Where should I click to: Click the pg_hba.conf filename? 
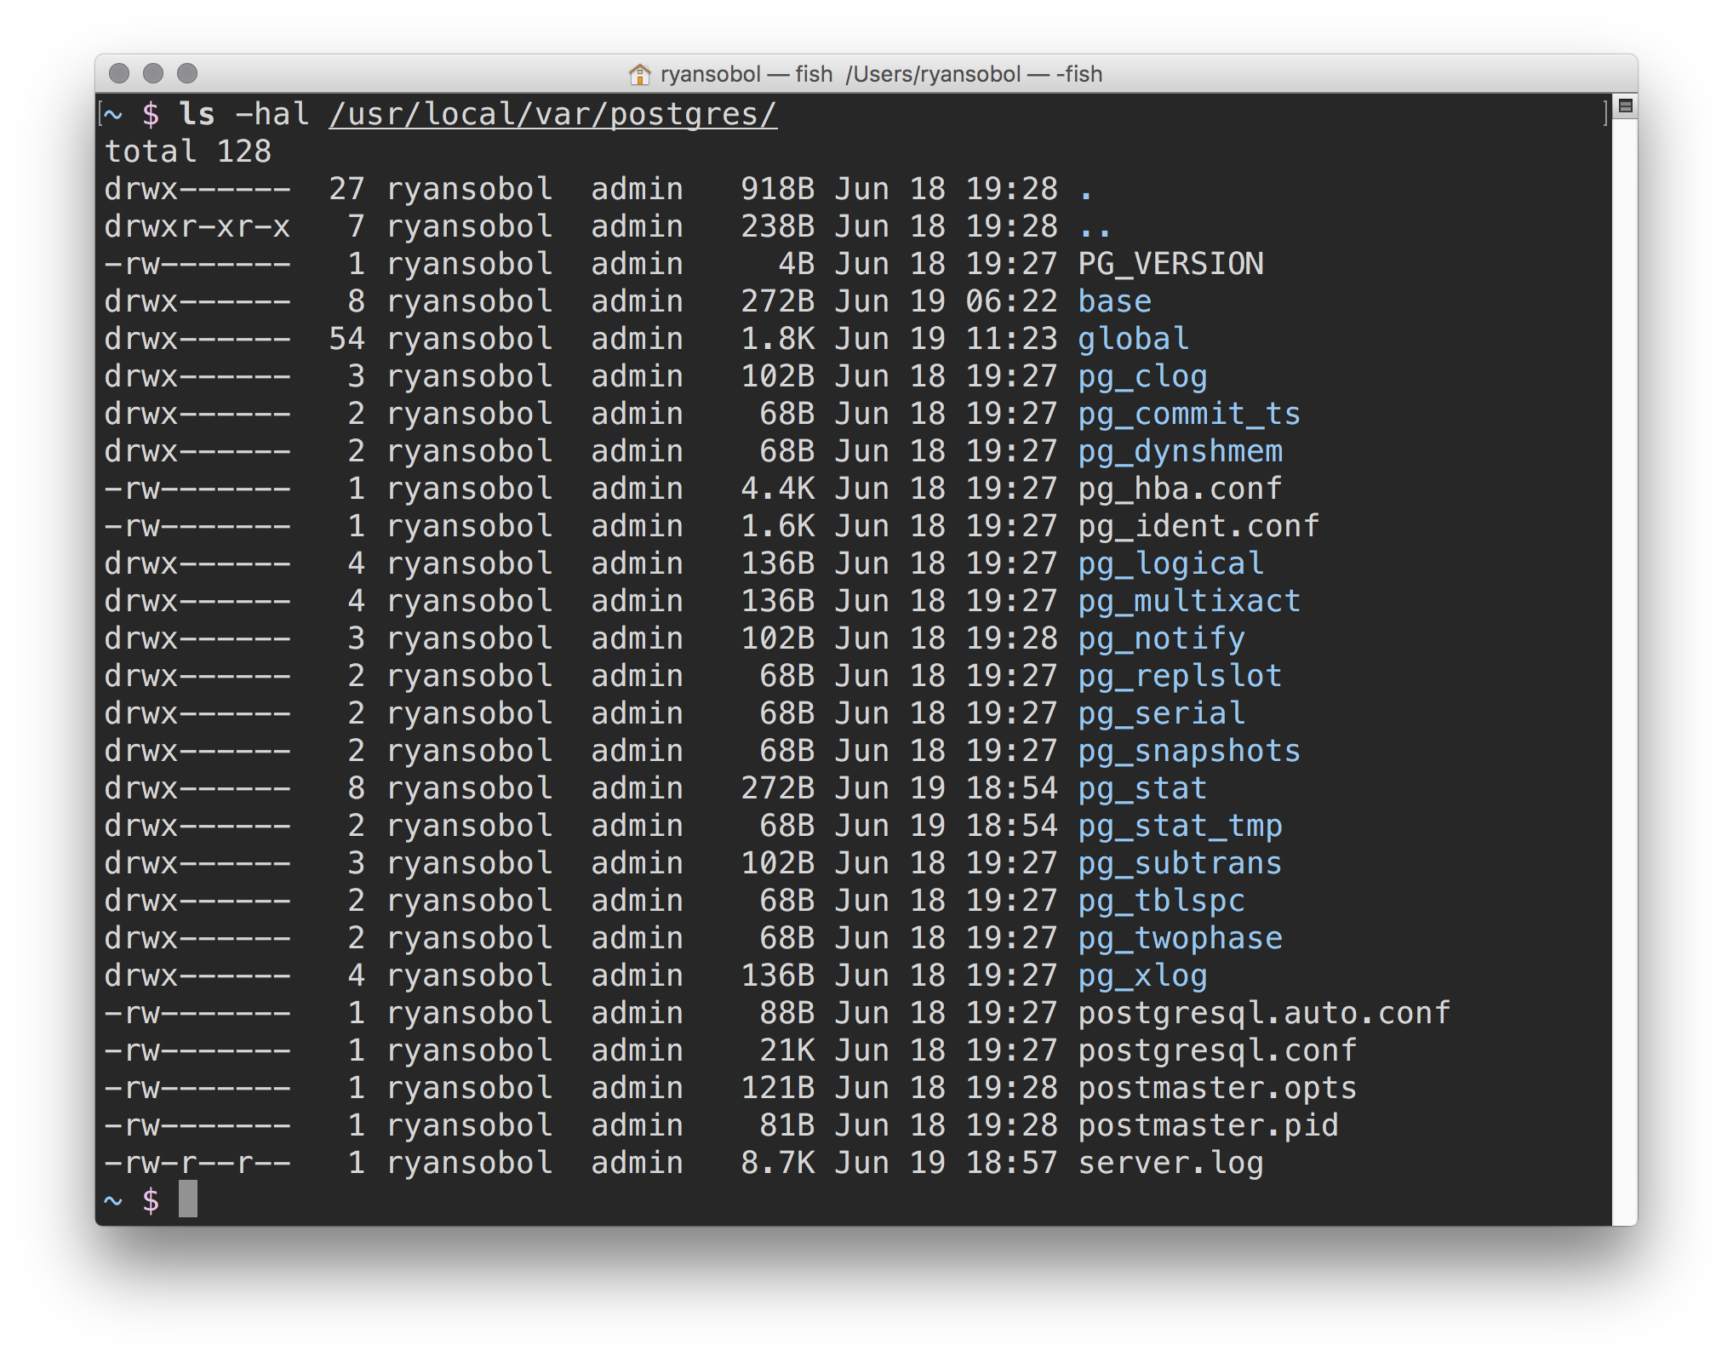[x=1179, y=489]
